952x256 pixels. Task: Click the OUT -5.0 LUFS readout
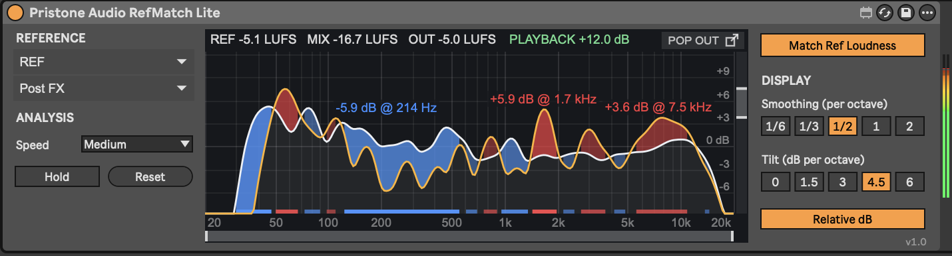coord(452,40)
